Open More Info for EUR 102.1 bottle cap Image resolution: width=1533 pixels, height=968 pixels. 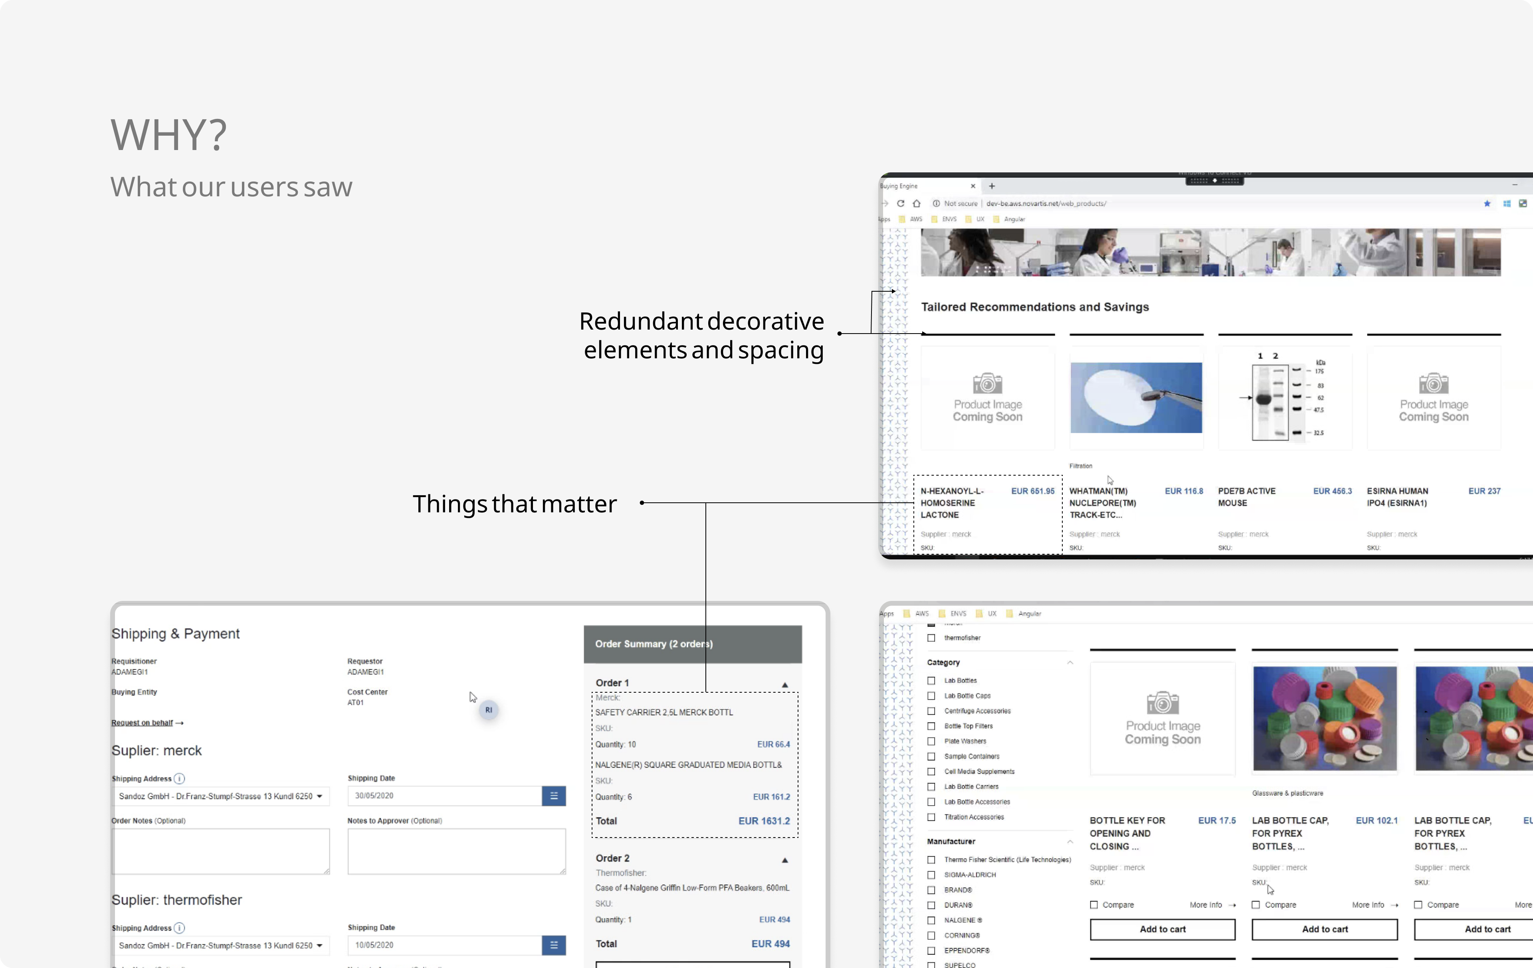coord(1375,905)
